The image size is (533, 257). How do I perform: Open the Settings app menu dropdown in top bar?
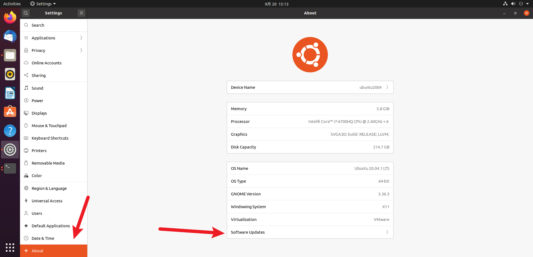pos(43,4)
